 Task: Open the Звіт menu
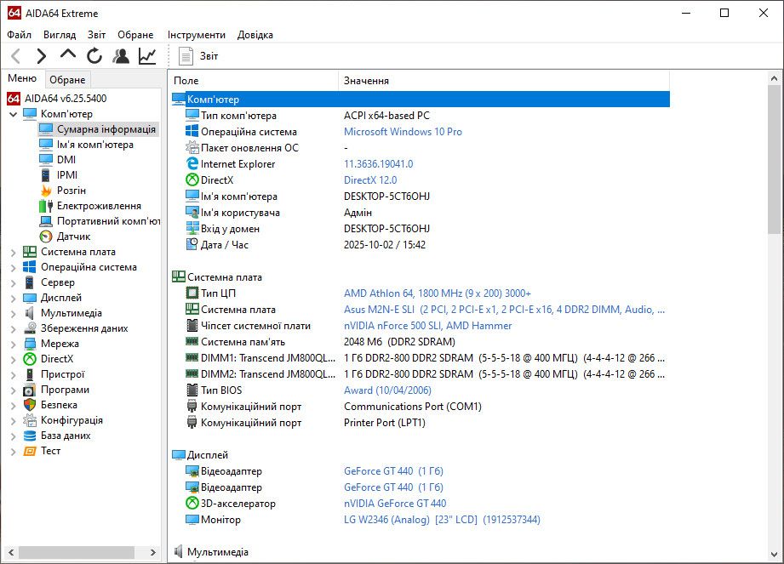click(x=96, y=35)
